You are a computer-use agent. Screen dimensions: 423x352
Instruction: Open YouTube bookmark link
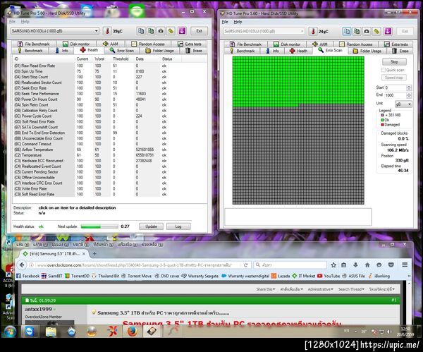[329, 276]
